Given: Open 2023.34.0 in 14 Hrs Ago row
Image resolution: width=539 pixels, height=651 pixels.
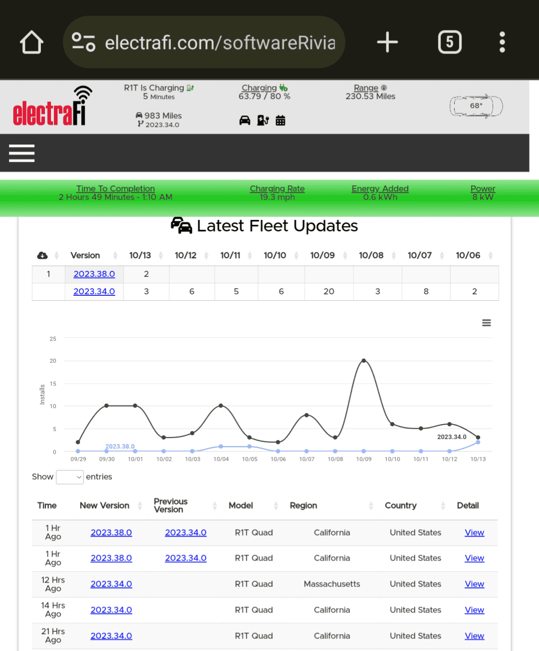Looking at the screenshot, I should tap(111, 610).
